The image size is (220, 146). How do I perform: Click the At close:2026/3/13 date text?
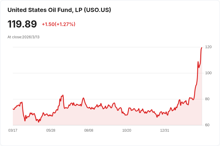(24, 37)
